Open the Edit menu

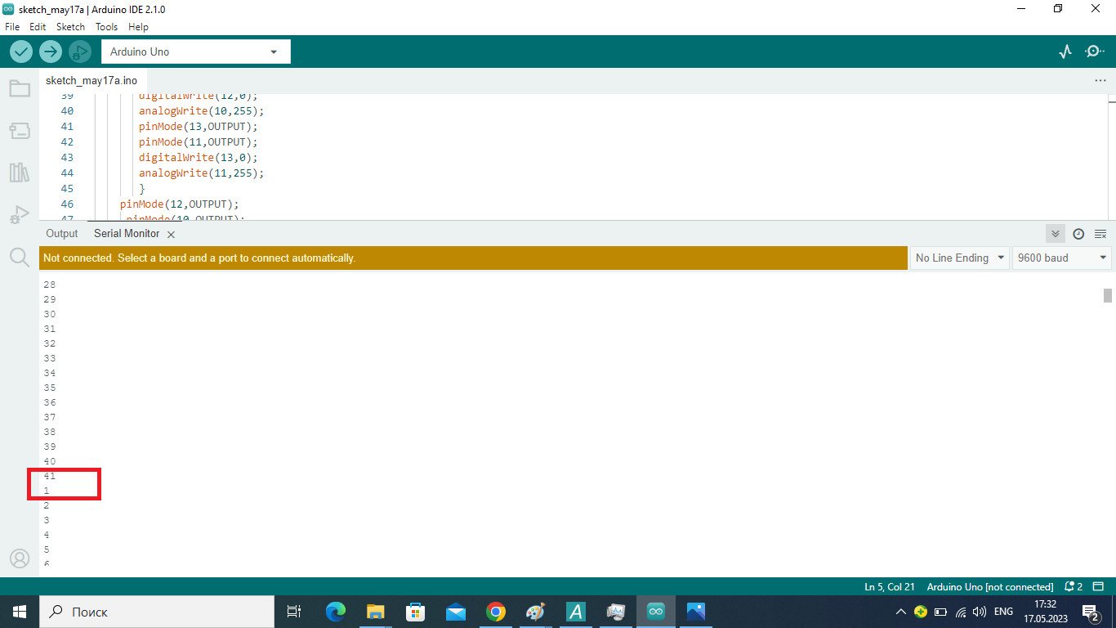coord(38,27)
